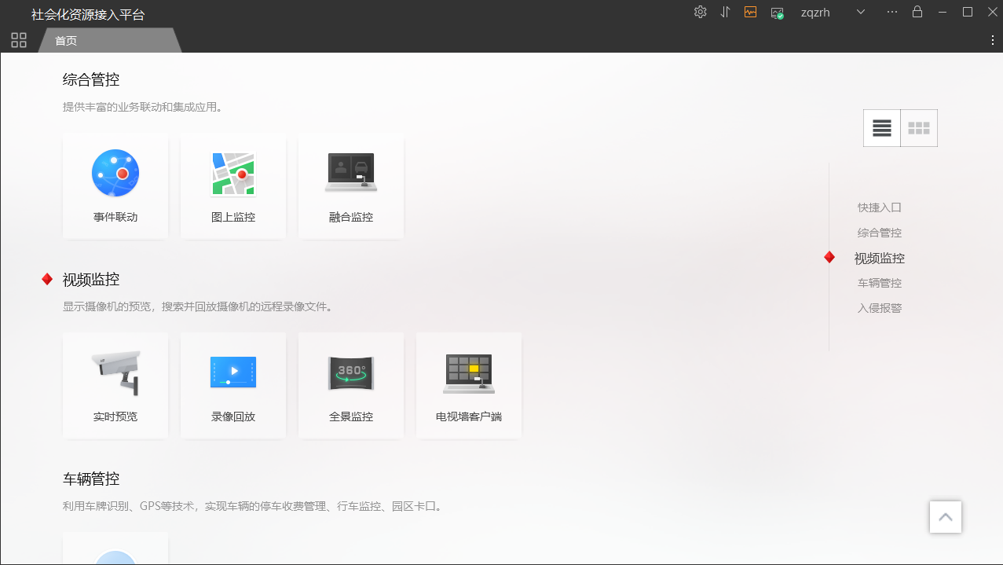Go to 车辆管控 in side navigation
1003x565 pixels.
(x=880, y=283)
